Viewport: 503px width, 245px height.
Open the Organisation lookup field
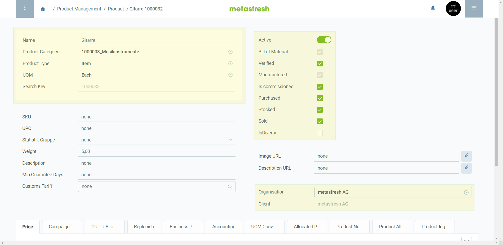393,192
